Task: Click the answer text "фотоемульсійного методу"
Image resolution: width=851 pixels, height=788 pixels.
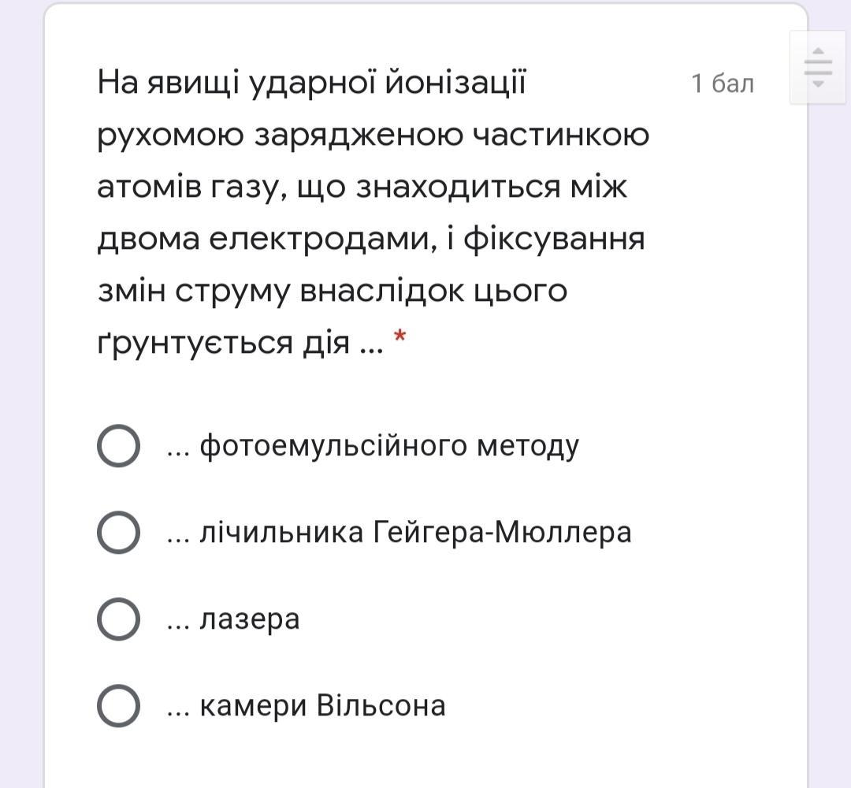Action: point(388,447)
